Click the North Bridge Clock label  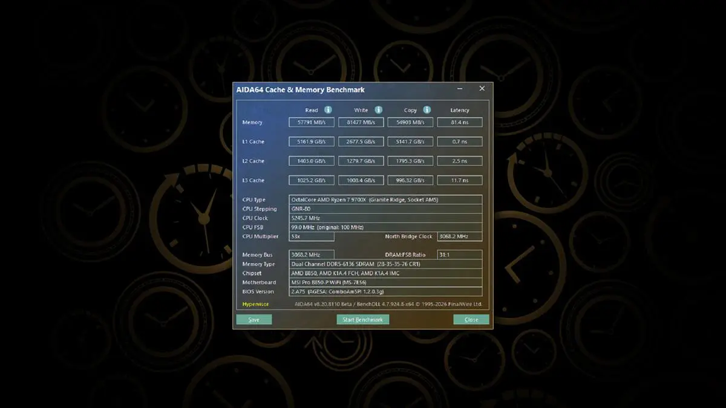point(409,236)
